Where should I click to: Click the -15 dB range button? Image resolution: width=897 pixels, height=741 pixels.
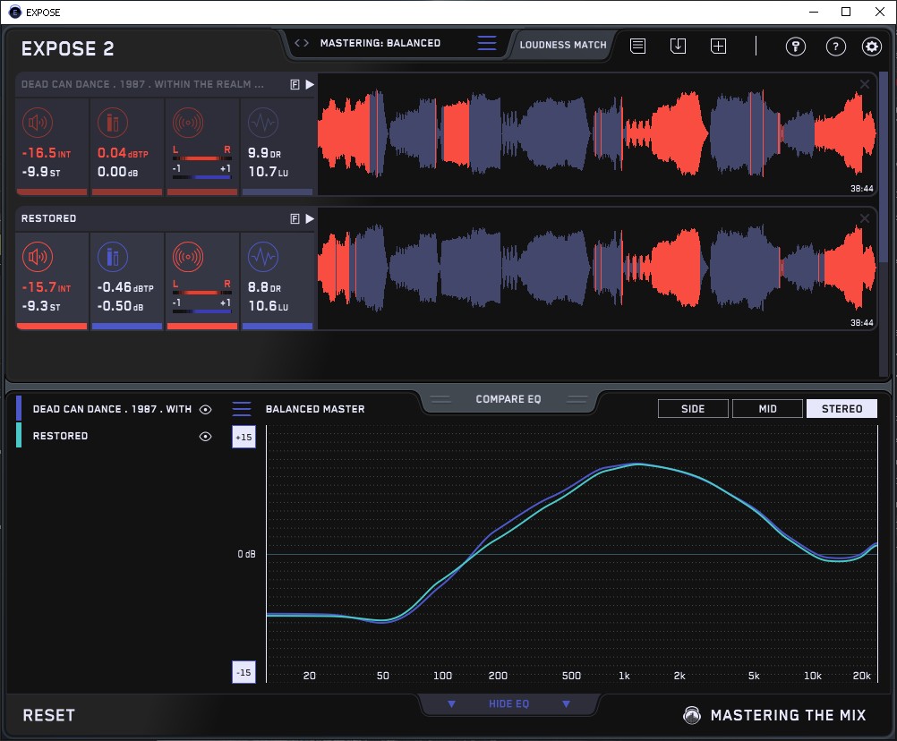[243, 672]
